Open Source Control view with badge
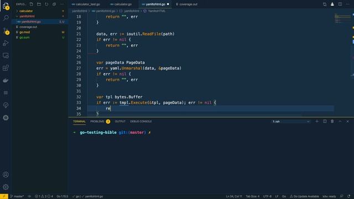Screen dimensions: 354x199 click(x=6, y=31)
